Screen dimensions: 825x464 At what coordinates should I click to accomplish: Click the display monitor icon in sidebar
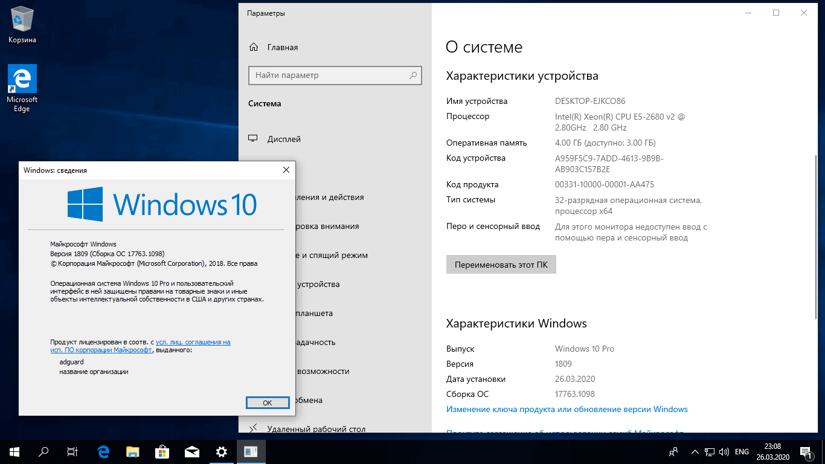coord(254,139)
